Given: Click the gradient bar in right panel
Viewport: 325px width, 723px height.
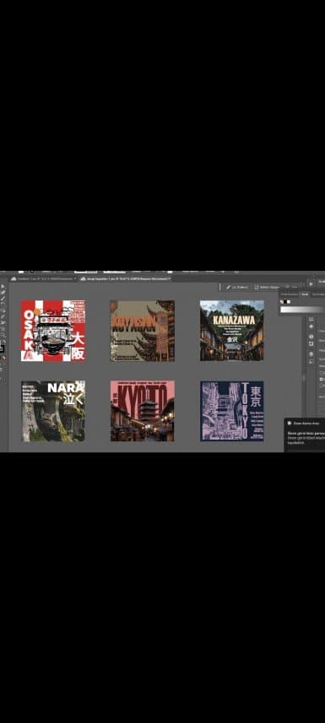Looking at the screenshot, I should [302, 310].
